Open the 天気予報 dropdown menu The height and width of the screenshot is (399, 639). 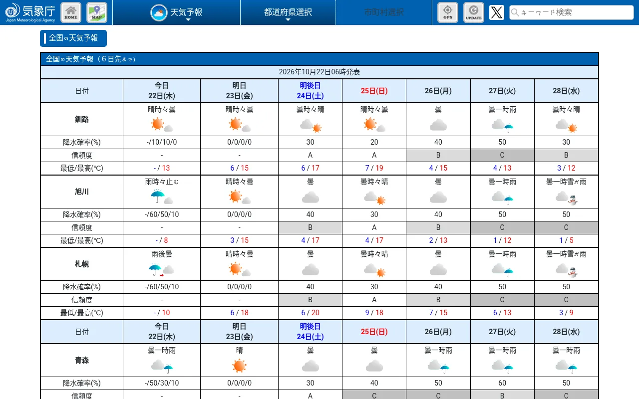click(x=177, y=12)
